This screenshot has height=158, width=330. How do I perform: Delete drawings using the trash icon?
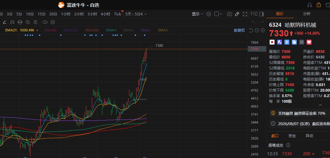(35, 22)
